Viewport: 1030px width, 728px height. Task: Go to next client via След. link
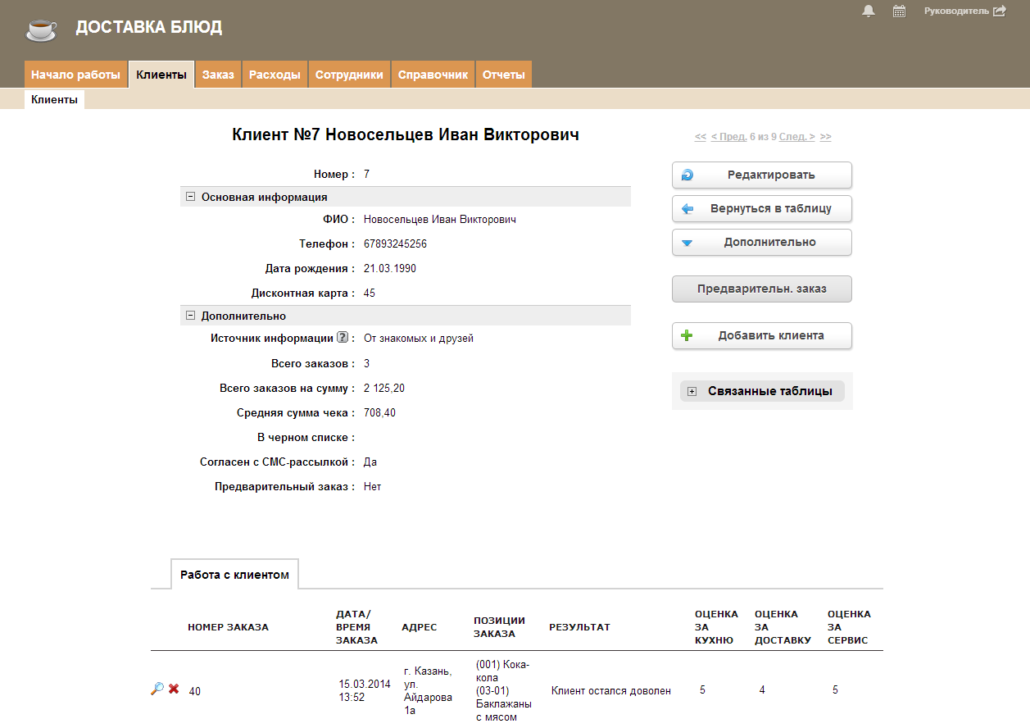pos(796,137)
